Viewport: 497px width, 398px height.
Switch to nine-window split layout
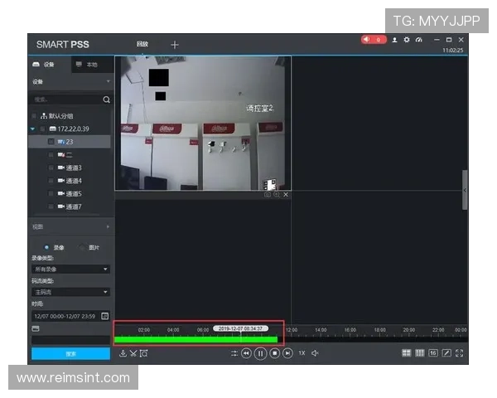(420, 353)
